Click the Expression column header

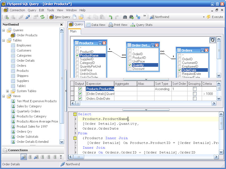click(x=100, y=84)
